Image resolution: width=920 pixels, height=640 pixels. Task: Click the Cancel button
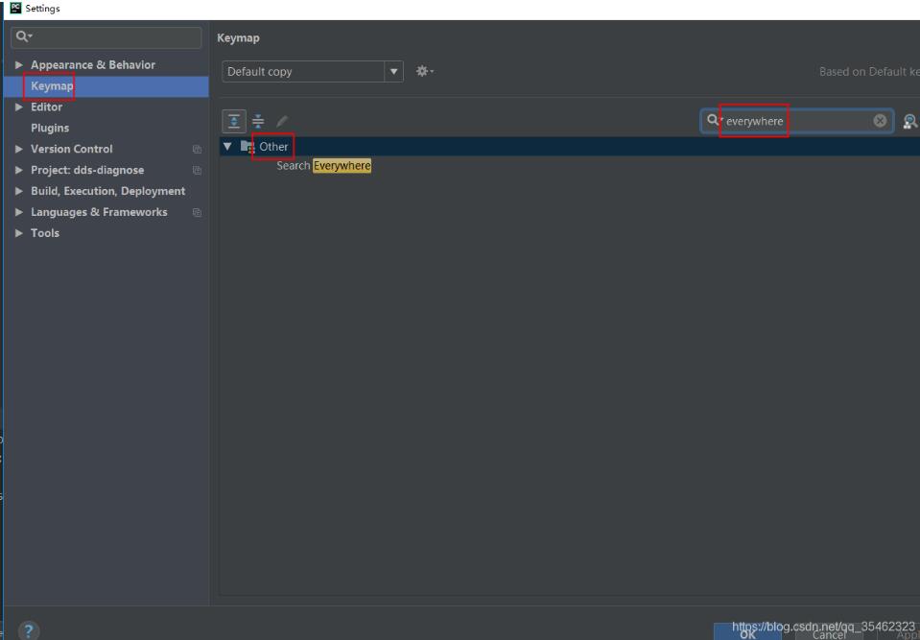tap(827, 632)
